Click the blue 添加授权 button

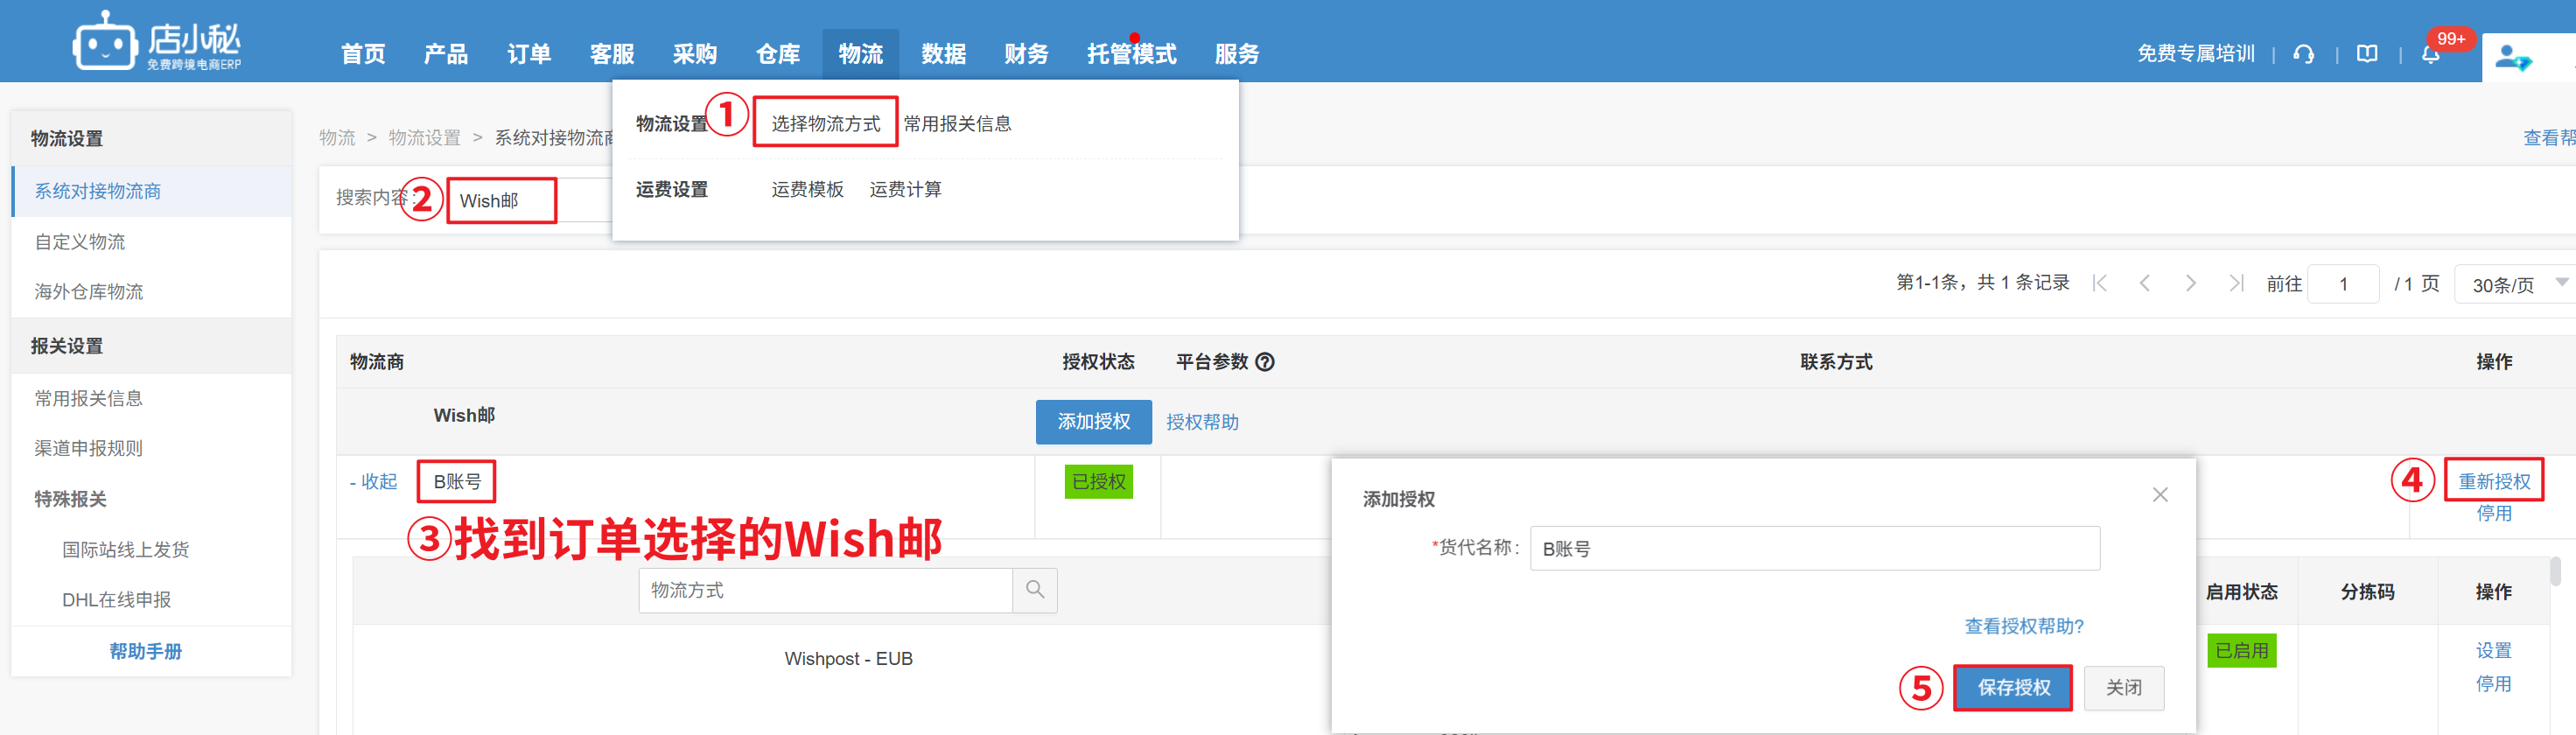[1093, 422]
